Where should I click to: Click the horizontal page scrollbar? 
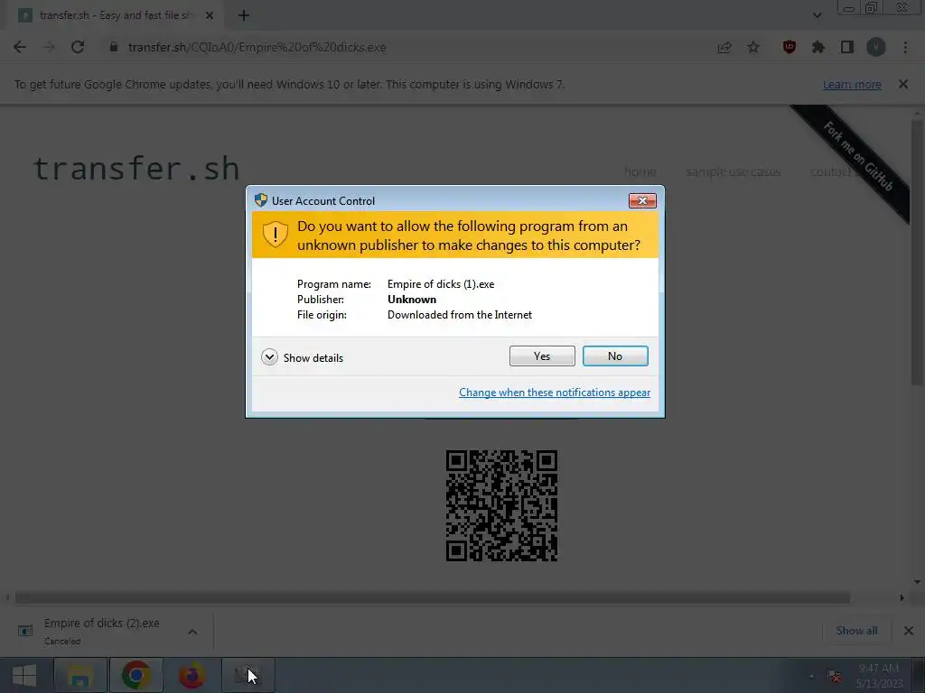tap(433, 598)
